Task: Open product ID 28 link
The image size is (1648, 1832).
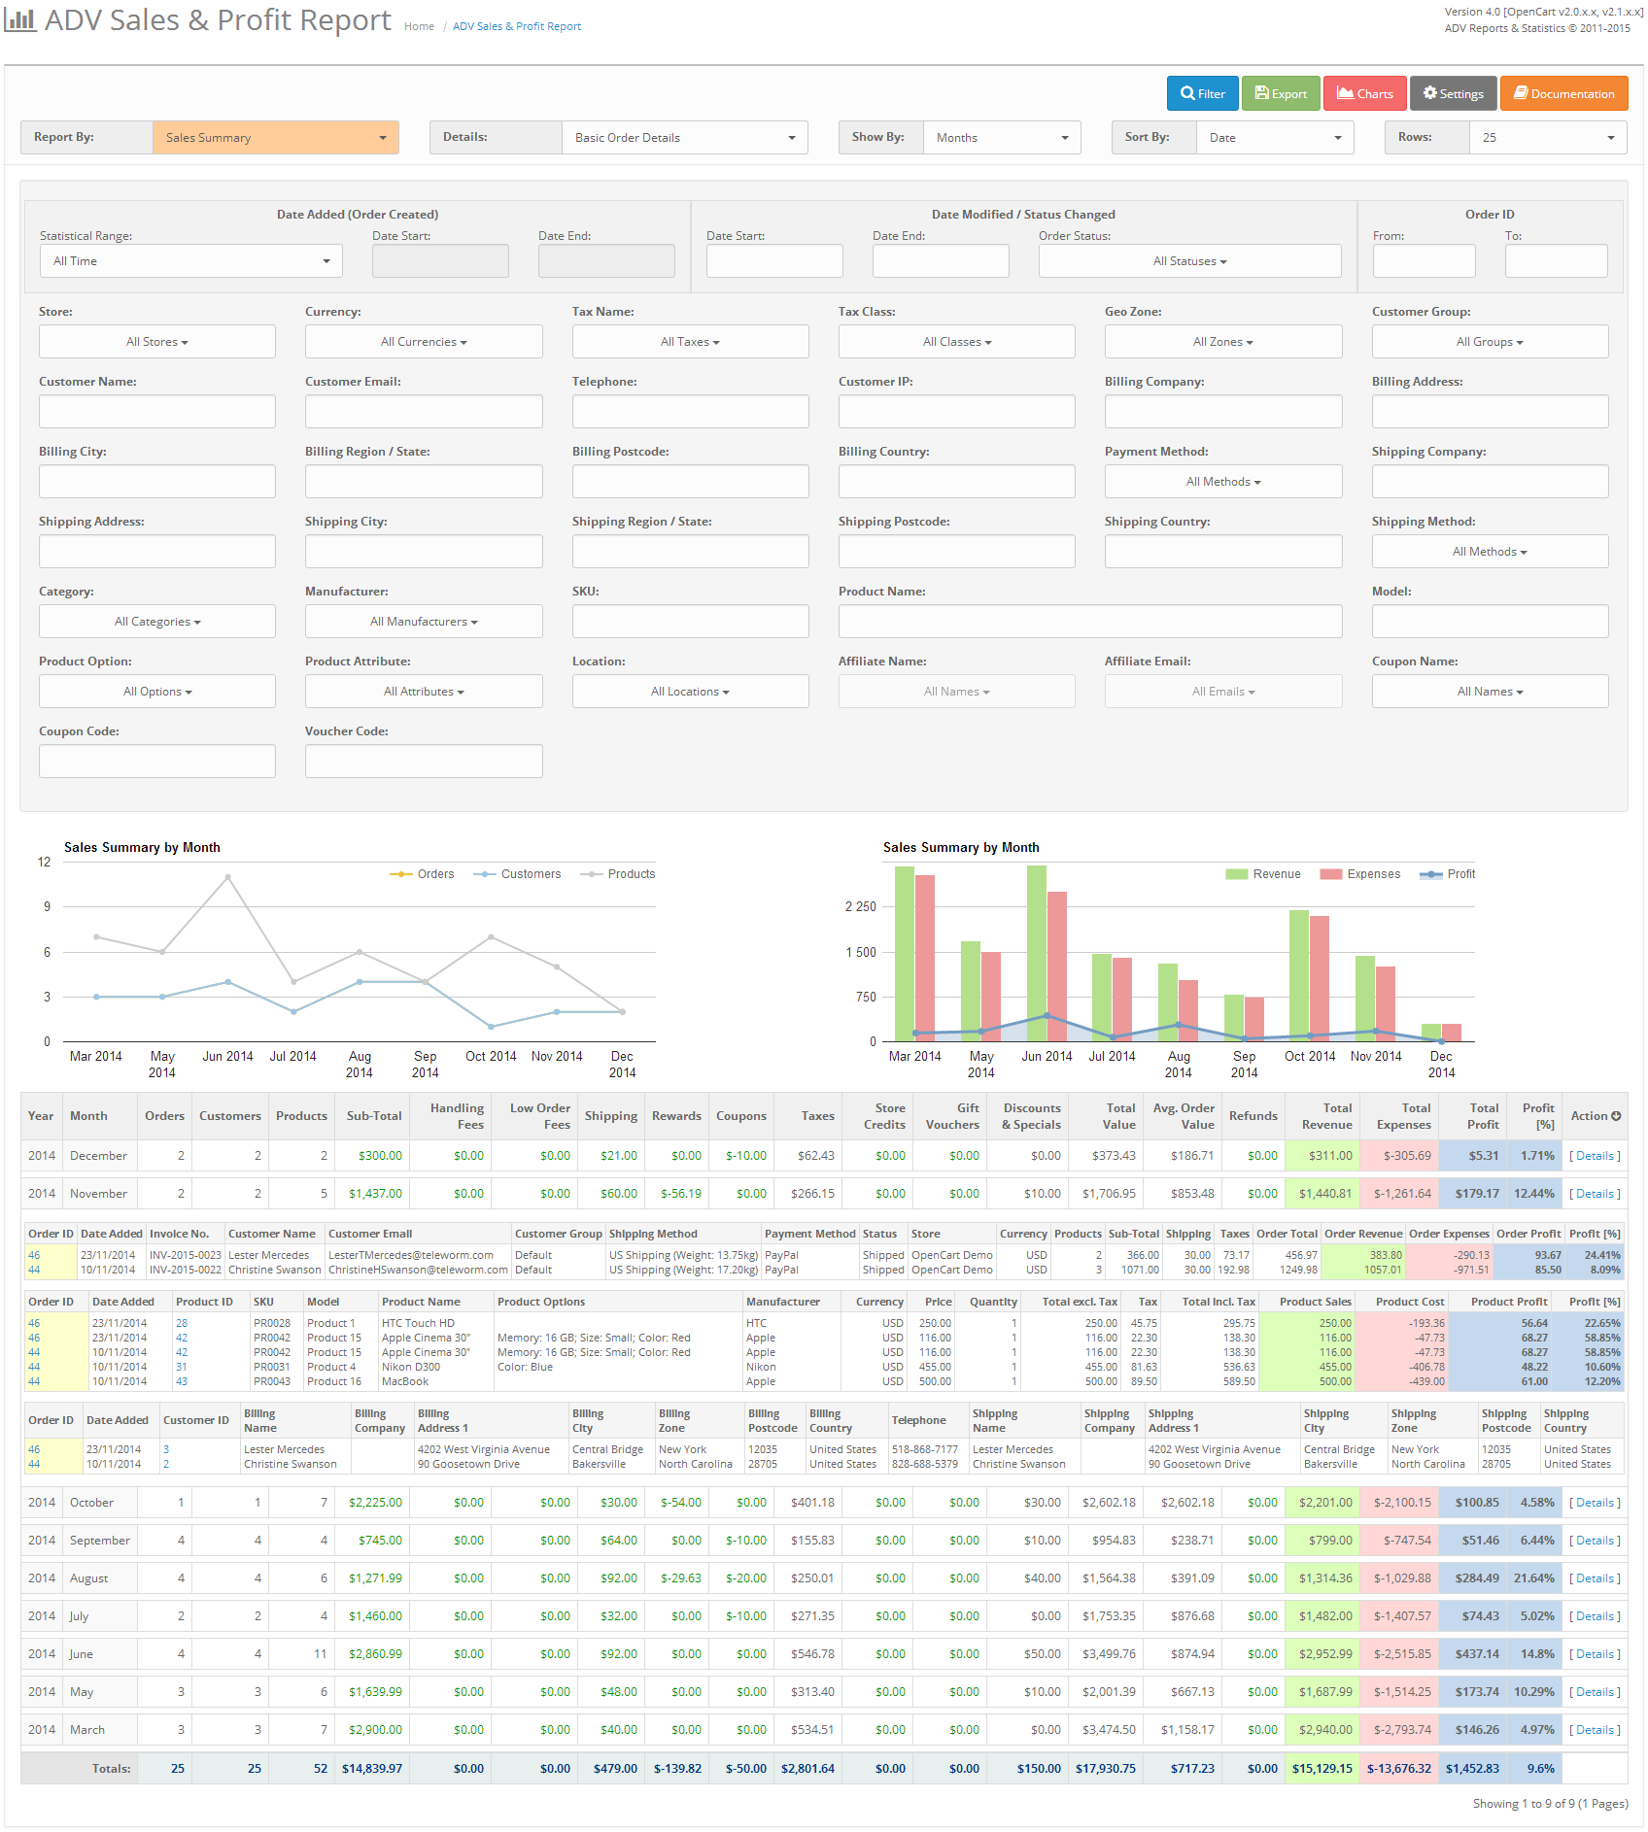Action: click(x=182, y=1323)
